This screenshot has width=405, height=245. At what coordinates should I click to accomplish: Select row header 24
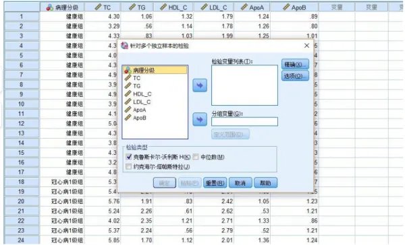coord(22,240)
